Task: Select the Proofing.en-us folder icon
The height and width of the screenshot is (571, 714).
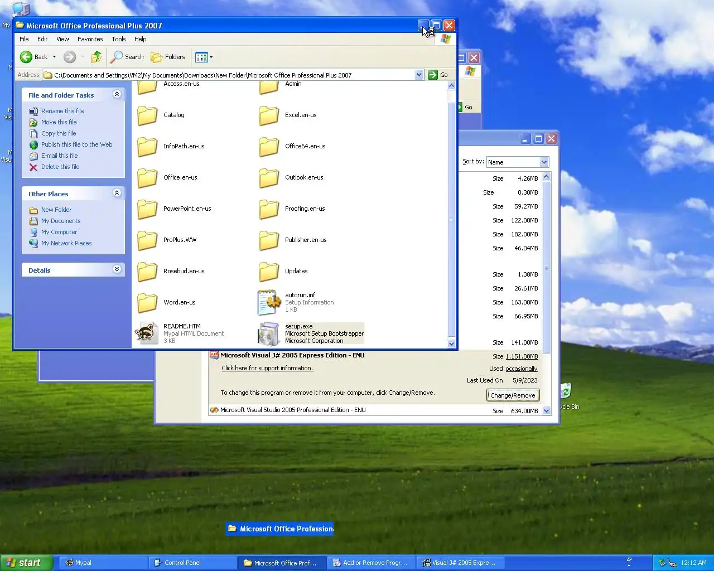Action: (269, 209)
